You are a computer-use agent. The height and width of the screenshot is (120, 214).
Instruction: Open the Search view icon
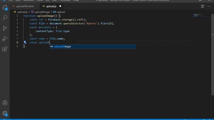pos(5,18)
